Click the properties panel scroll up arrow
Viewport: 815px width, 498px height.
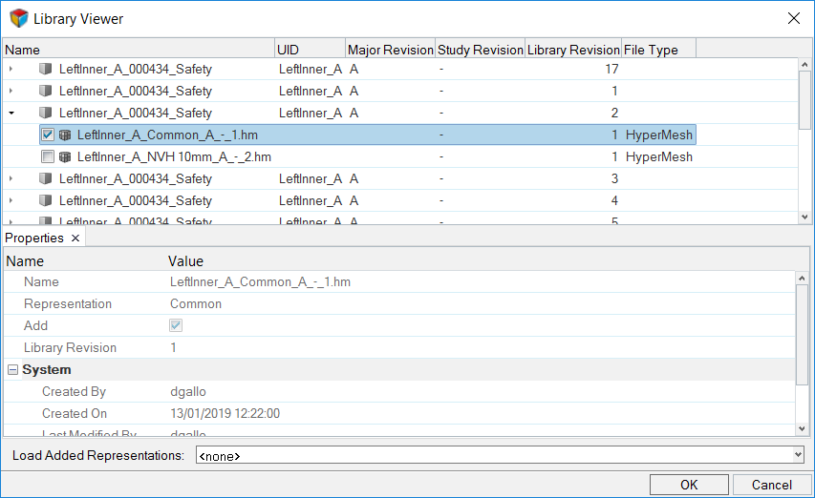[x=802, y=279]
